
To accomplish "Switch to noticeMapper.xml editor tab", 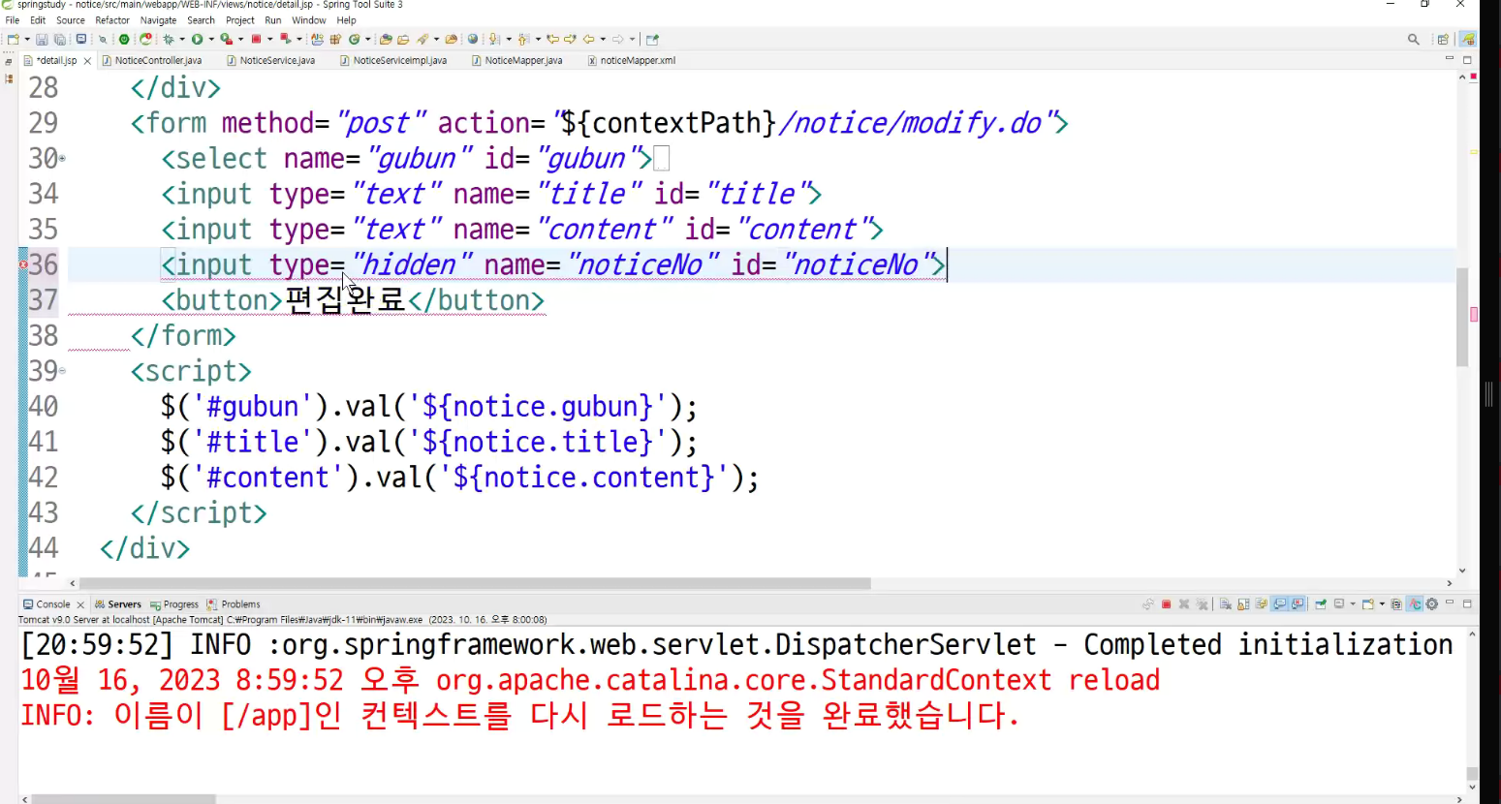I will tap(632, 60).
